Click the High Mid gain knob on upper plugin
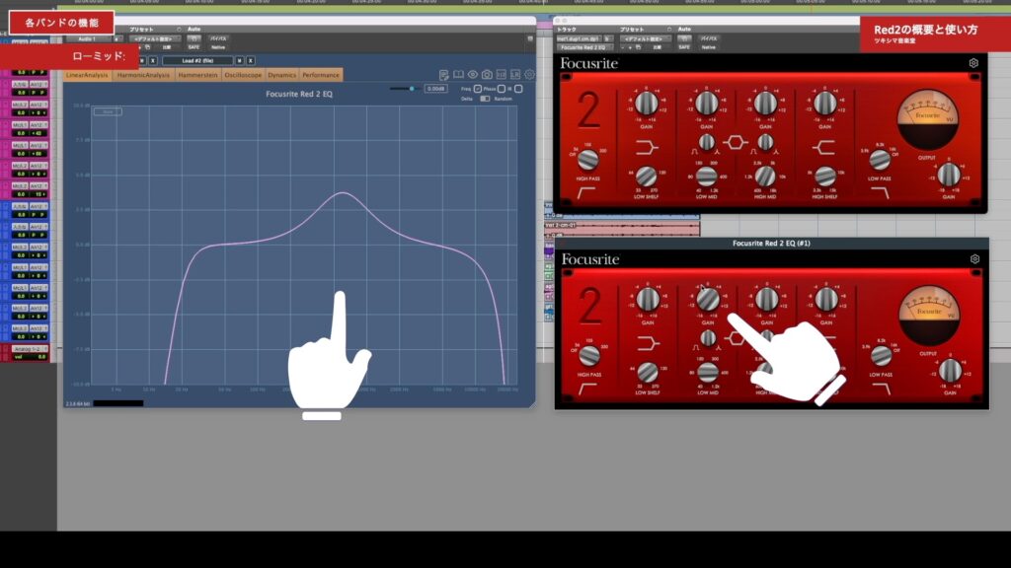The height and width of the screenshot is (568, 1011). pyautogui.click(x=765, y=103)
